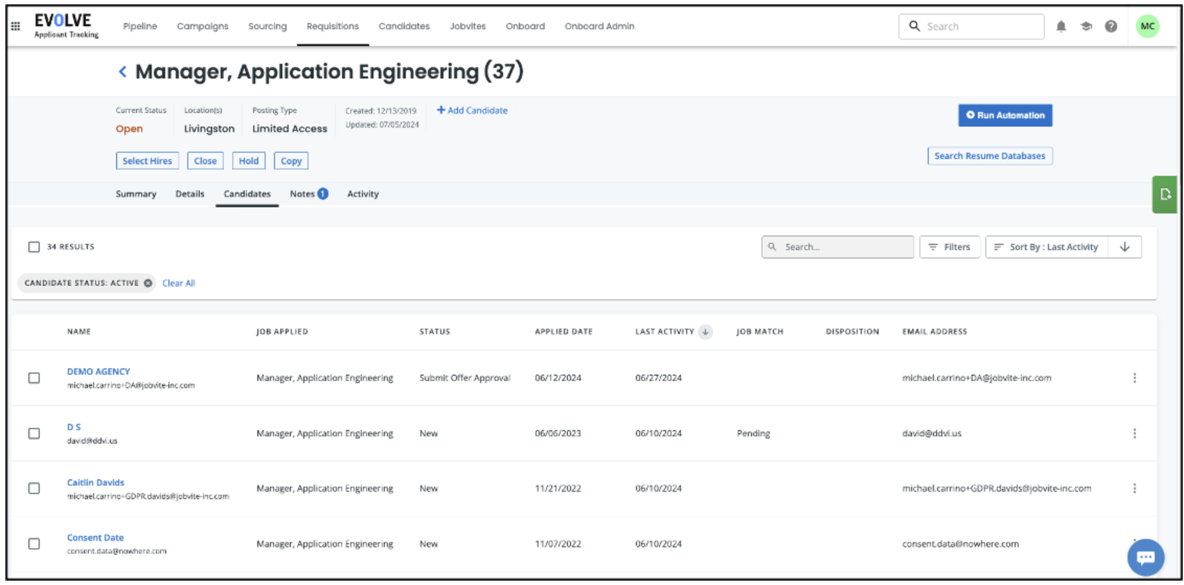This screenshot has width=1184, height=585.
Task: Click the Run Automation button
Action: tap(1005, 115)
